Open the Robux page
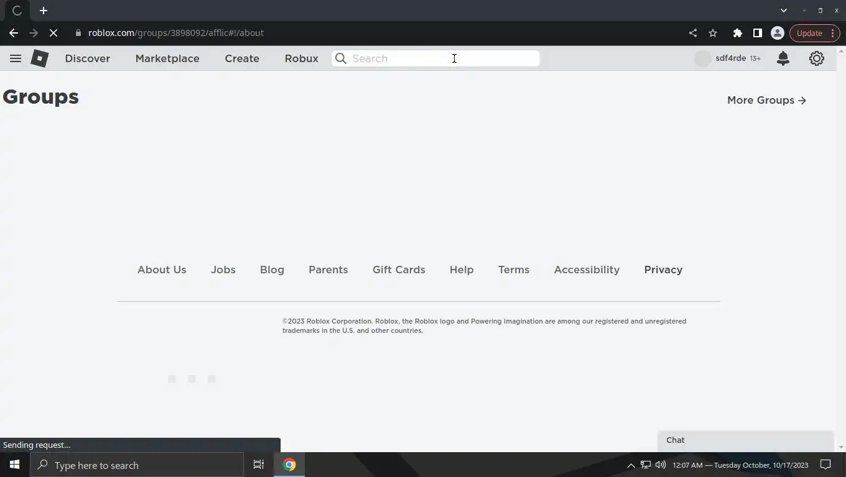 click(302, 58)
